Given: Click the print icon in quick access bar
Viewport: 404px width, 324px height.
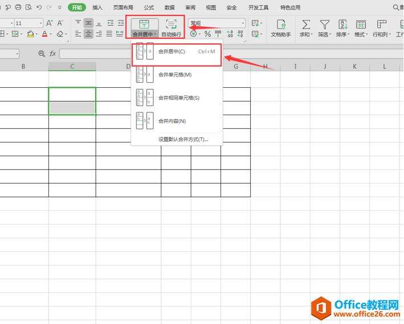Looking at the screenshot, I should pos(18,7).
